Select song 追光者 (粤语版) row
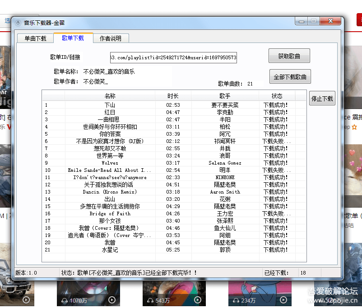This screenshot has width=362, height=308. (174, 235)
